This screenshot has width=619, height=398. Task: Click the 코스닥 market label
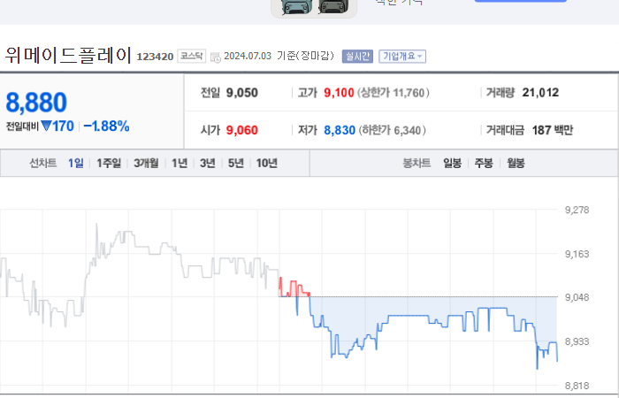click(x=192, y=56)
